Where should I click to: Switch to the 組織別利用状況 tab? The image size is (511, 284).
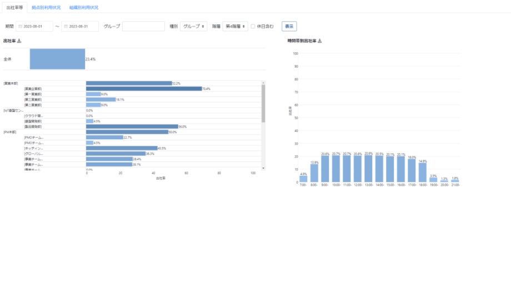click(83, 7)
